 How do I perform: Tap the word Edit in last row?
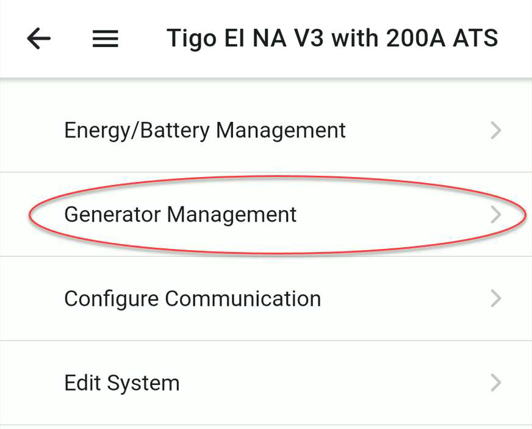pyautogui.click(x=82, y=383)
